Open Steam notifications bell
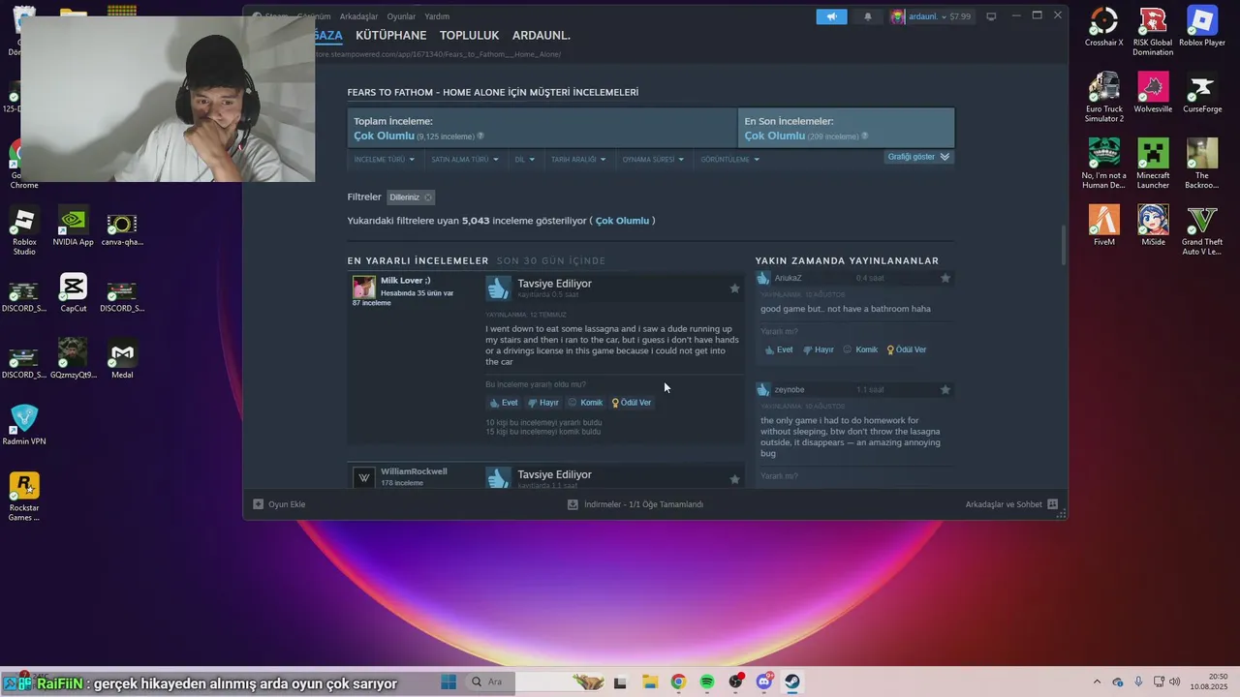1240x697 pixels. [x=868, y=16]
